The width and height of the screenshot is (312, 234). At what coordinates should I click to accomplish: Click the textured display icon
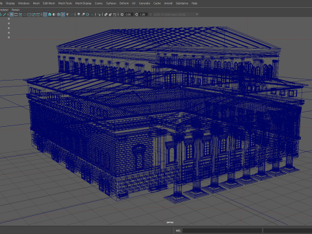pos(63,14)
